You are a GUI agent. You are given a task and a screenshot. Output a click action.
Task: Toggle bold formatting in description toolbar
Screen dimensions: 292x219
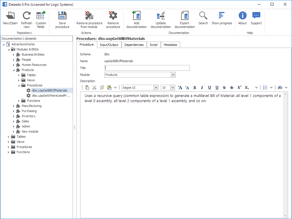[195, 88]
